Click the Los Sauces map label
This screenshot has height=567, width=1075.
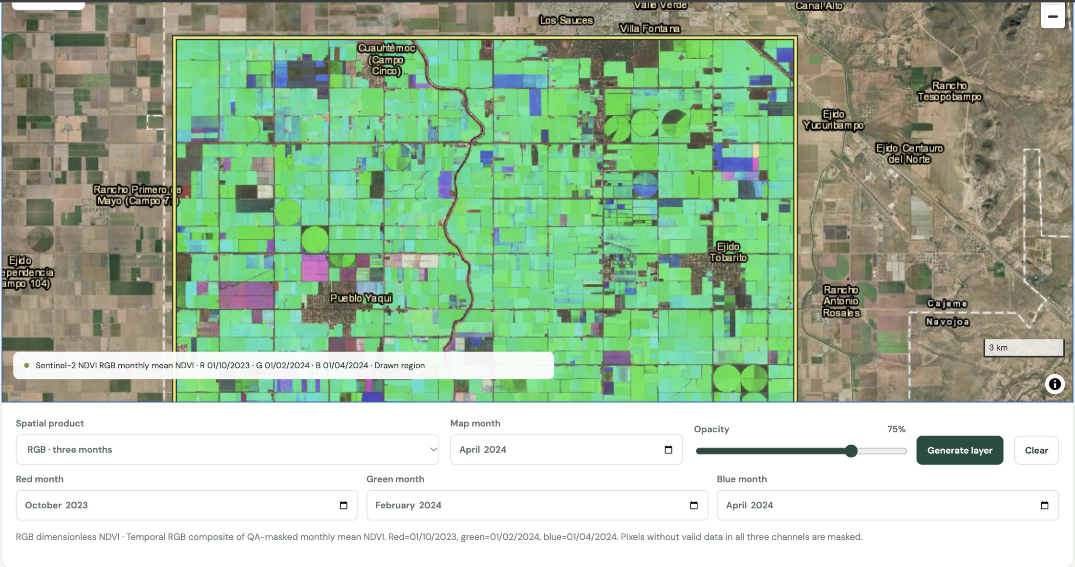pyautogui.click(x=566, y=20)
